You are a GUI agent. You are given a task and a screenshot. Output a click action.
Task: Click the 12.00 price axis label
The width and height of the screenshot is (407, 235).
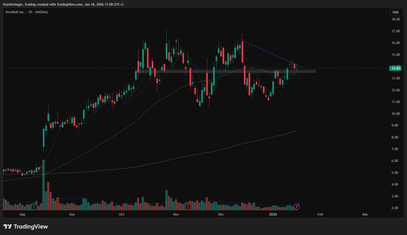point(396,90)
